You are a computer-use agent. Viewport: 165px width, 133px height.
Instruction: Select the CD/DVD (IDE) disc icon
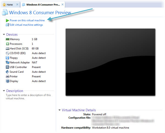coord(7,53)
